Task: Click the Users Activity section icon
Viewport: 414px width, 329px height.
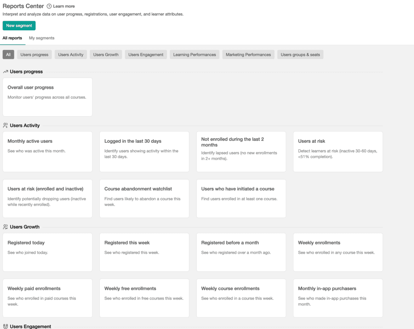Action: [6, 125]
